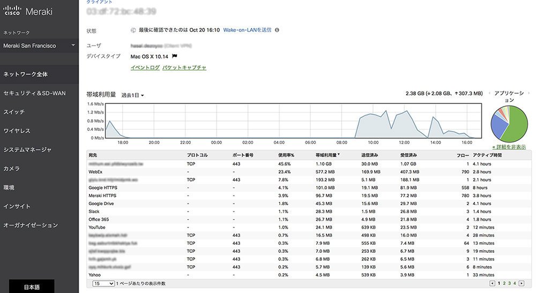
Task: Open the 15 rows-per-page dropdown
Action: [103, 283]
